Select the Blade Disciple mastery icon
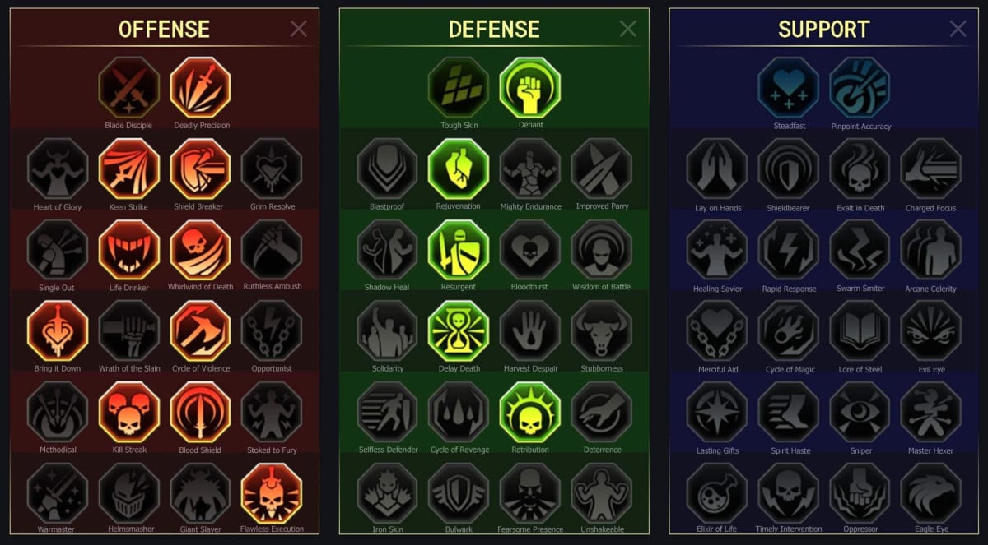Screen dimensions: 988x545 (x=128, y=87)
